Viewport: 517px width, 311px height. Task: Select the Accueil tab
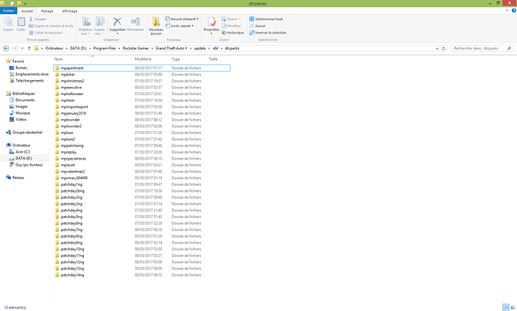27,11
